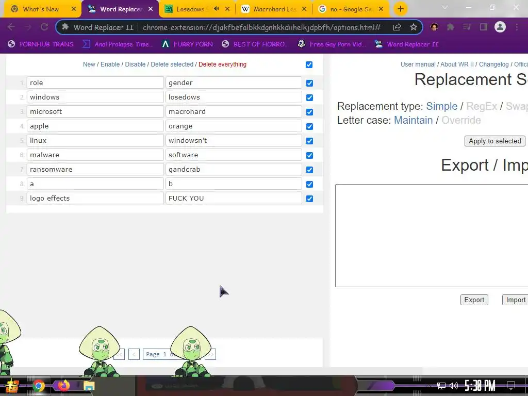Switch to the Google Search tab

(x=352, y=9)
